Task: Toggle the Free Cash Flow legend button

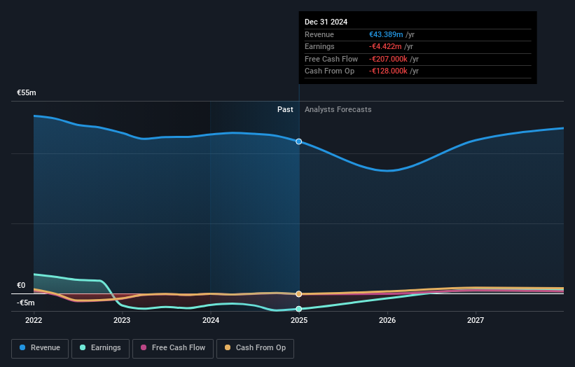Action: pyautogui.click(x=173, y=348)
